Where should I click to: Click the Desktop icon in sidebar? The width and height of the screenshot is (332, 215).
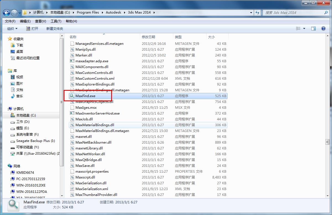click(13, 51)
